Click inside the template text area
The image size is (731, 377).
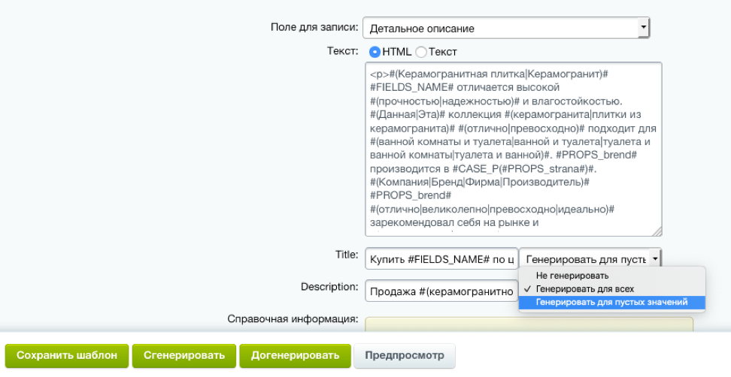[511, 149]
